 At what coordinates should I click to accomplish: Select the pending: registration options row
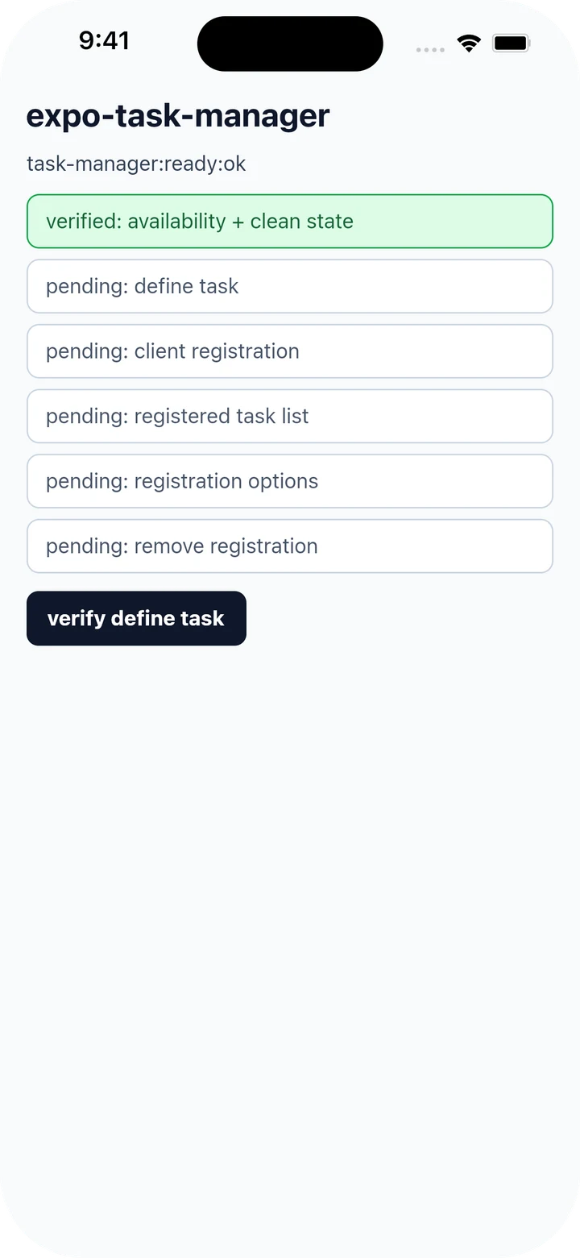(x=290, y=481)
